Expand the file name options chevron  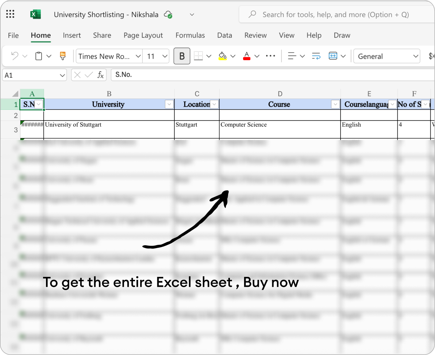click(x=192, y=15)
